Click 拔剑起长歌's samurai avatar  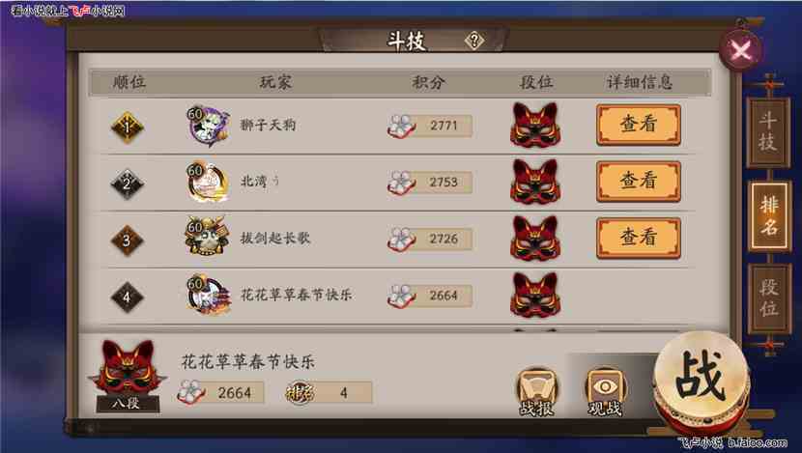click(x=207, y=237)
